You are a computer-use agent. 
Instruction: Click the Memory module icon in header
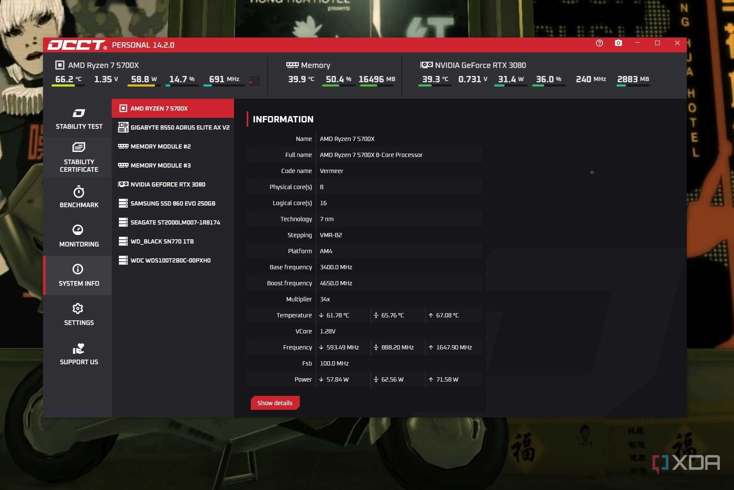(292, 65)
